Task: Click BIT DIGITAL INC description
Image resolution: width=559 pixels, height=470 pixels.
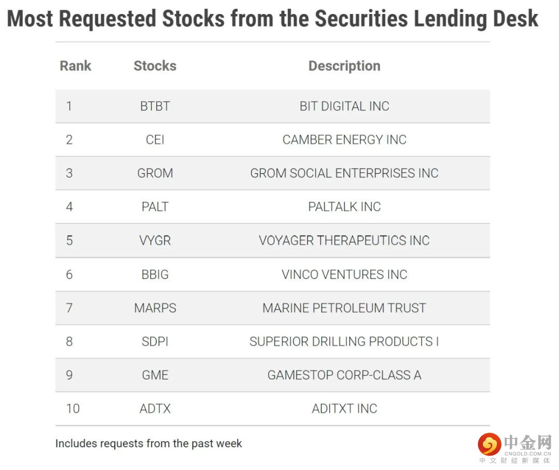Action: (x=344, y=106)
